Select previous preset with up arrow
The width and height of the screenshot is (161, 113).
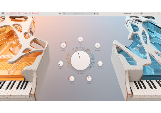point(94,13)
